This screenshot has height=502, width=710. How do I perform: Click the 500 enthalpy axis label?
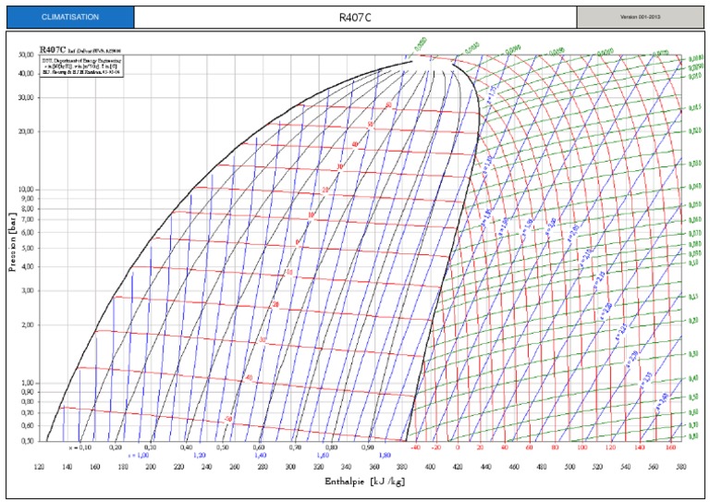[569, 466]
